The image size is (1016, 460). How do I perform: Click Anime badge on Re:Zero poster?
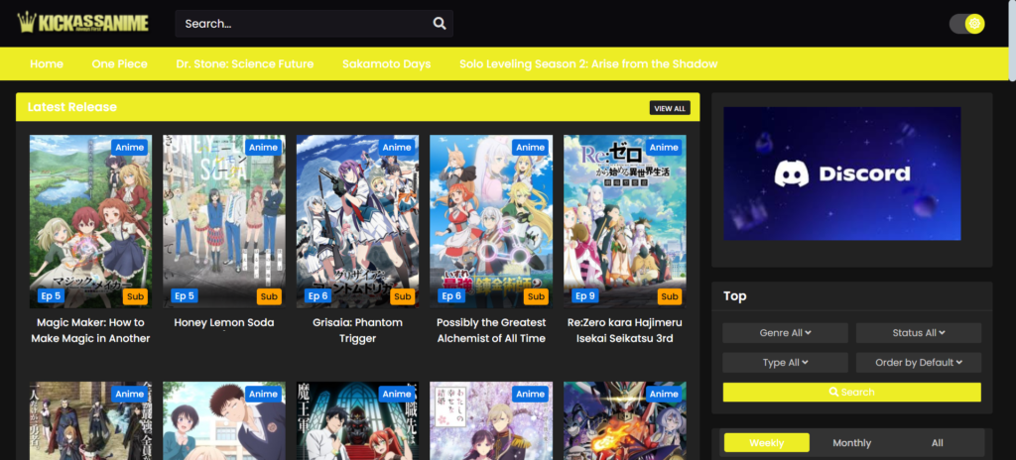[664, 147]
